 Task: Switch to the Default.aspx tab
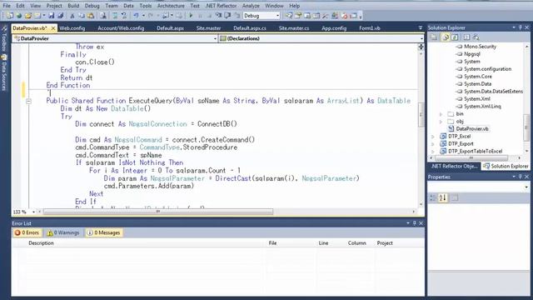[170, 28]
